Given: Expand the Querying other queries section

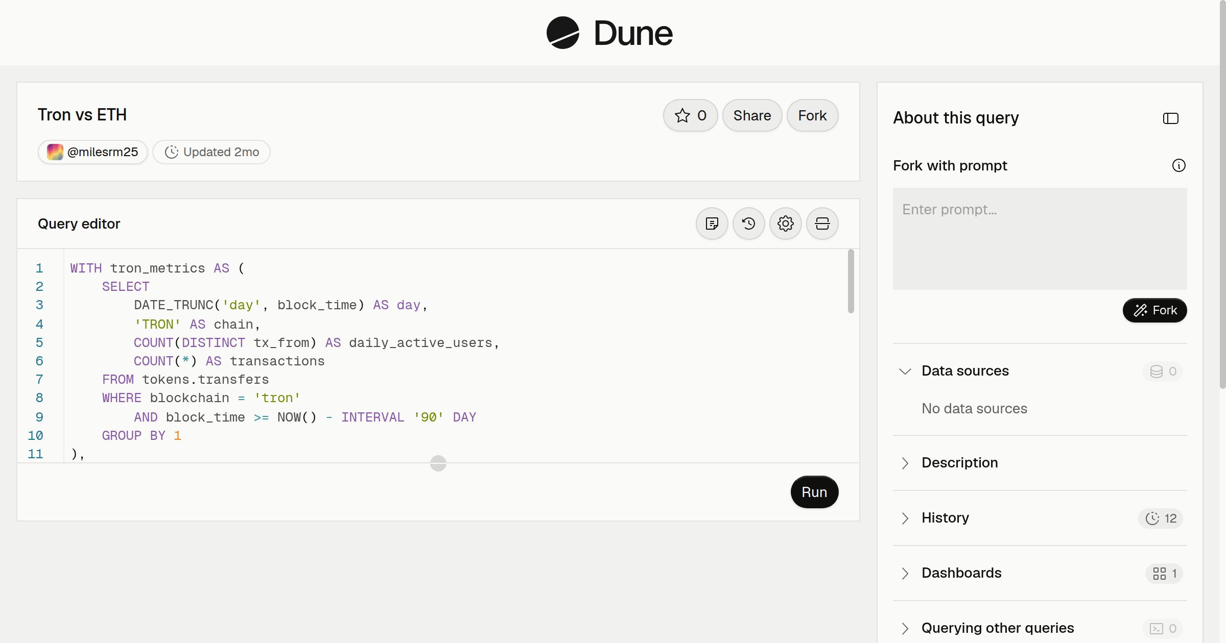Looking at the screenshot, I should (x=905, y=628).
